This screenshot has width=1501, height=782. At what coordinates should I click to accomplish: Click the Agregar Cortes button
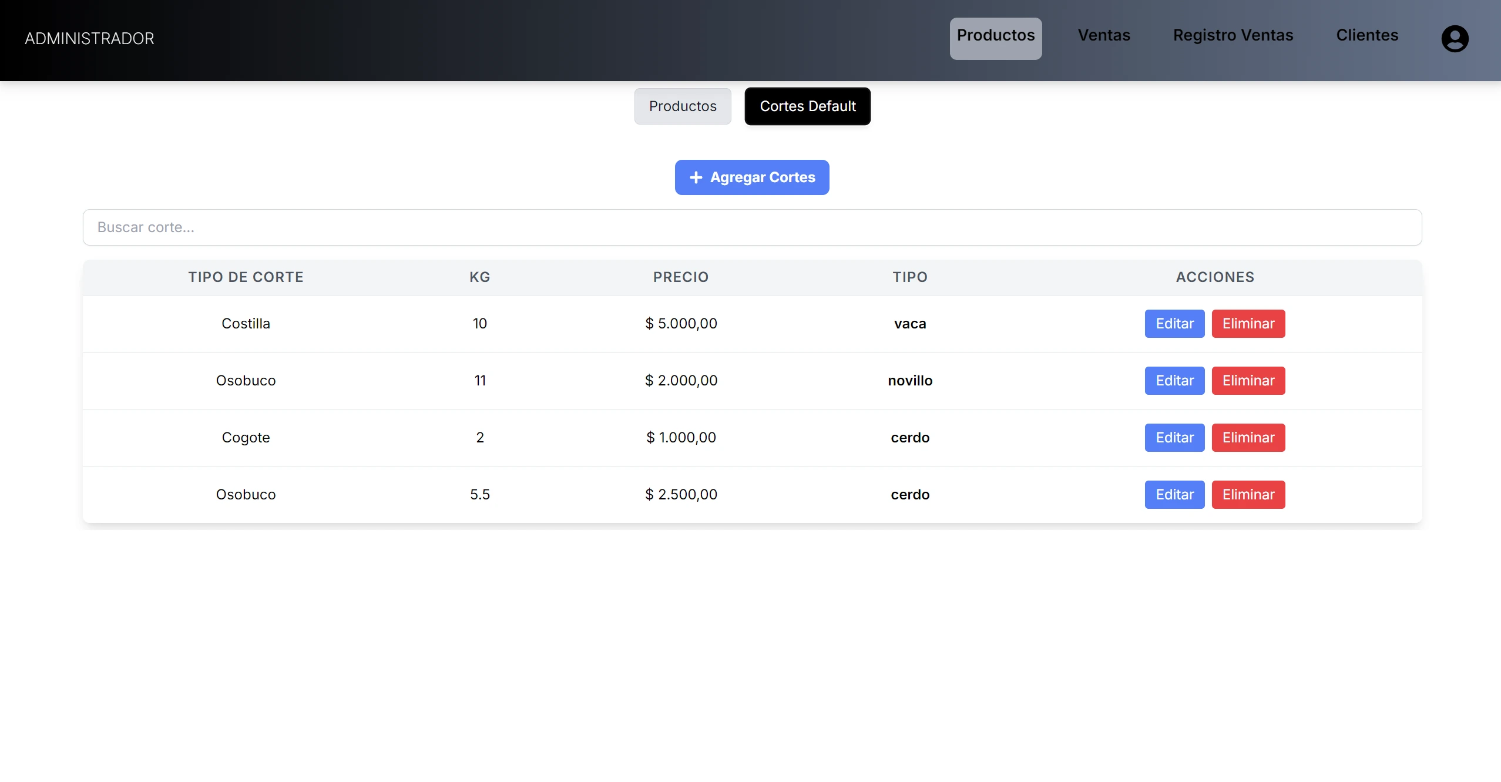[752, 177]
